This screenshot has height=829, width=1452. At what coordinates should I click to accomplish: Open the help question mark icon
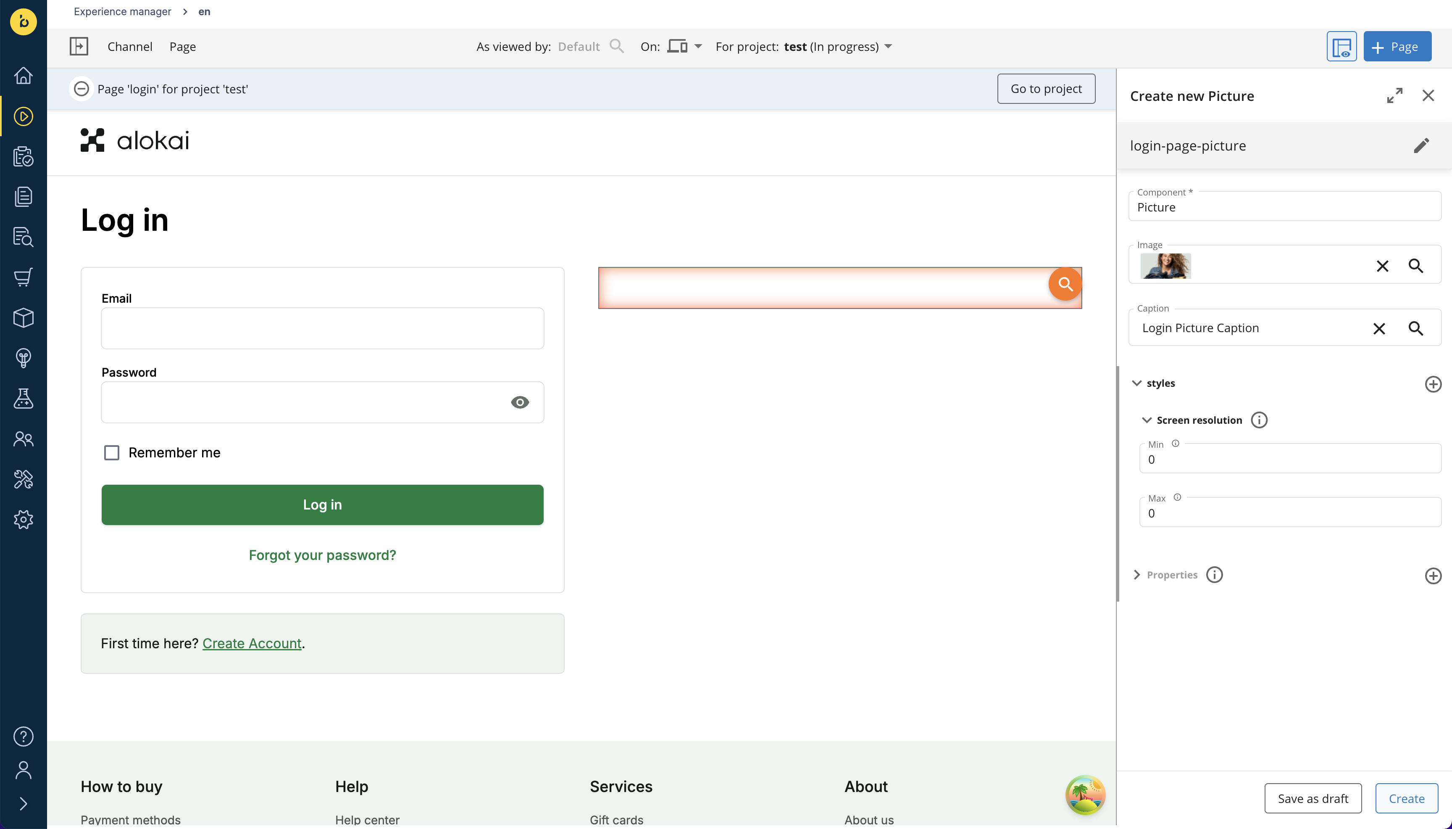click(24, 737)
